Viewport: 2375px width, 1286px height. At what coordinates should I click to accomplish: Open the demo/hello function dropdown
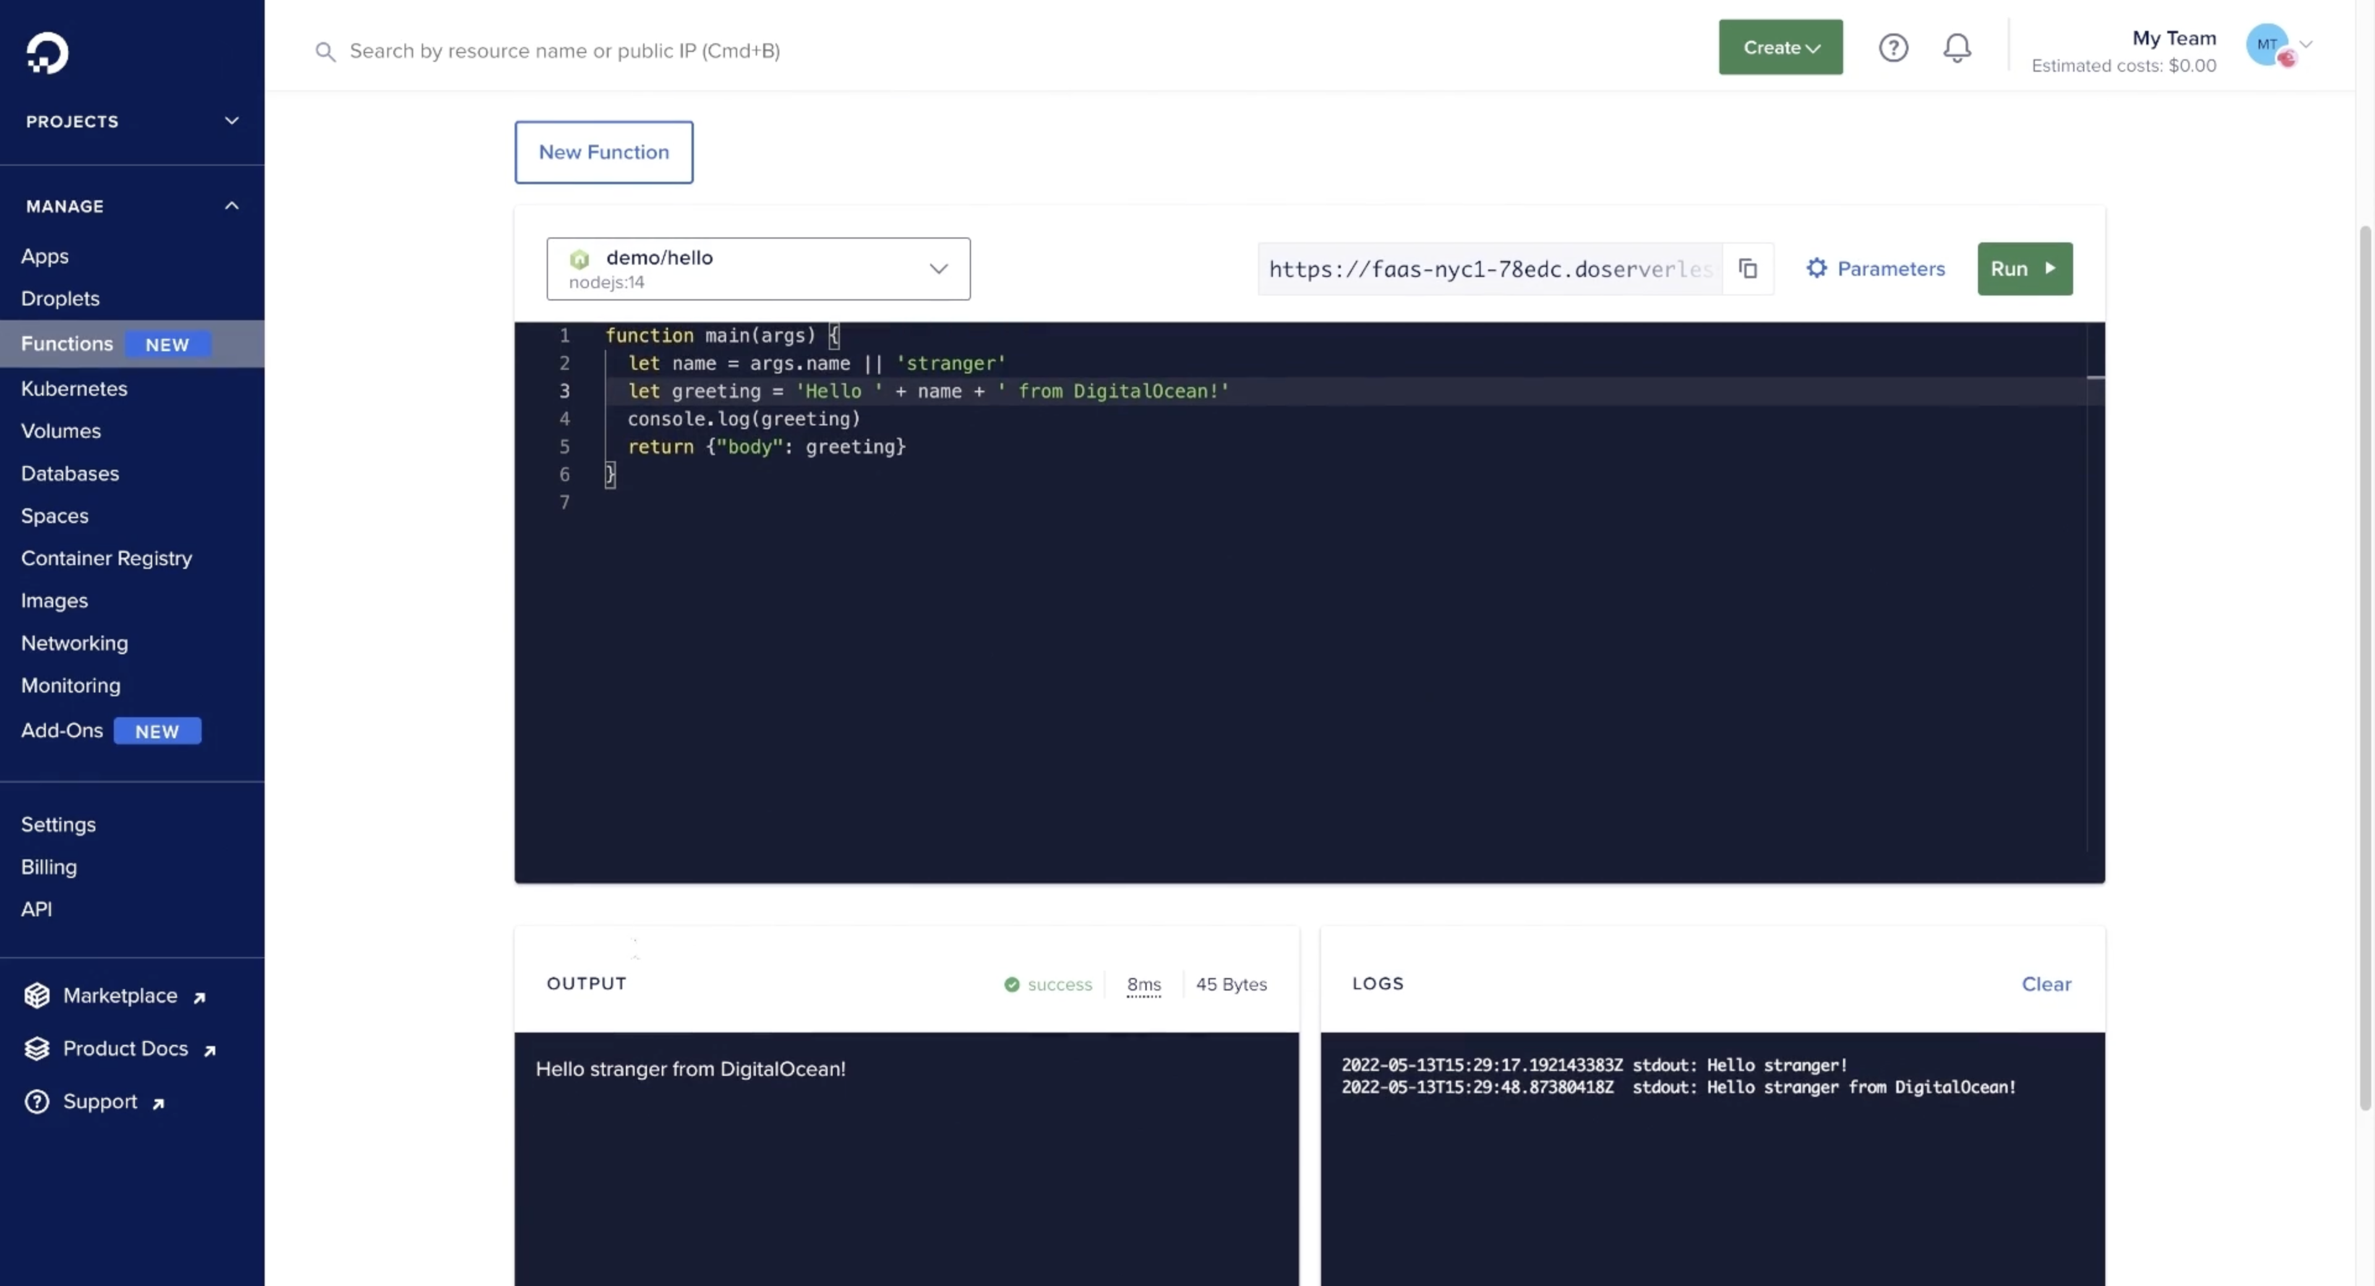758,268
